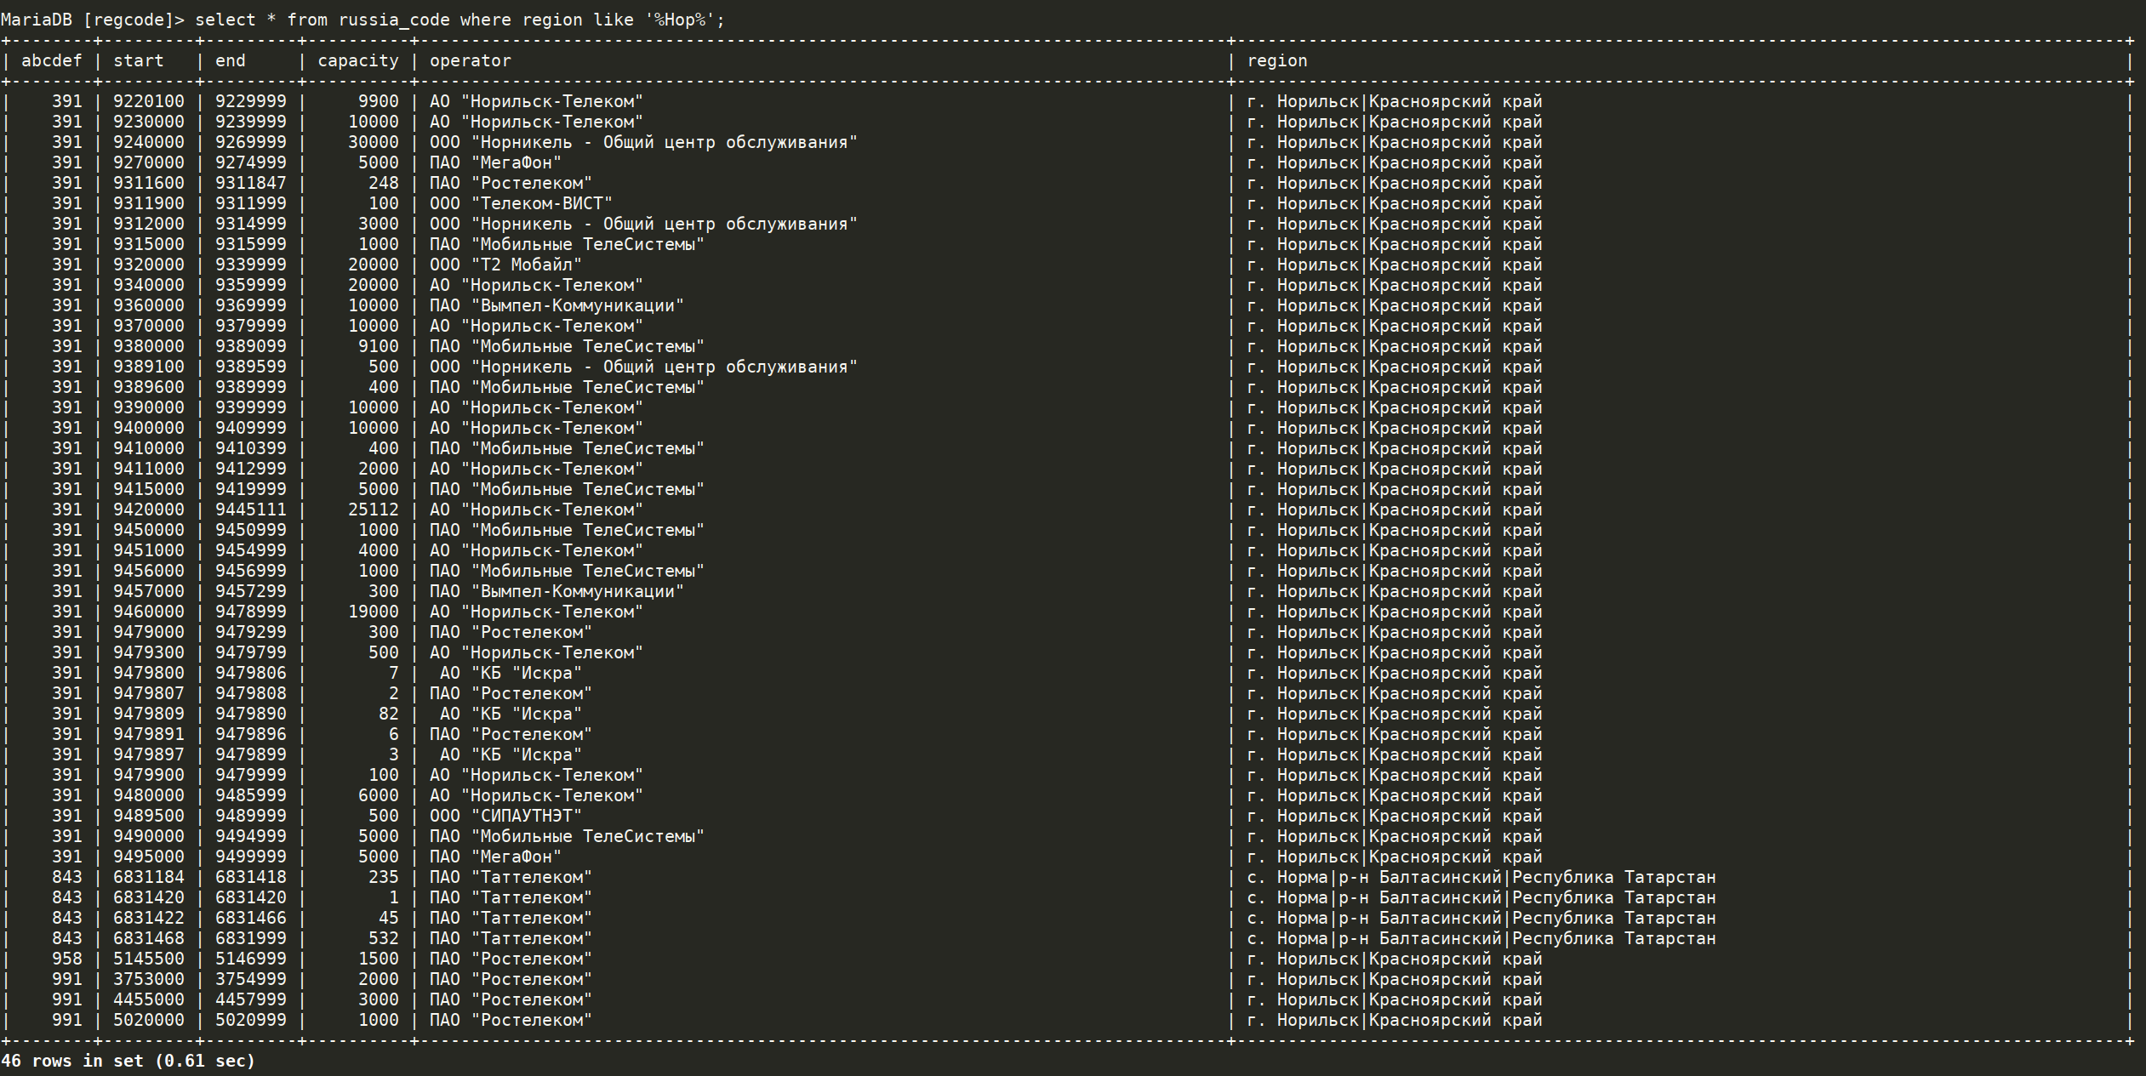Click operator АО "КБ "Искра" in row 9479800
The image size is (2146, 1076).
[x=511, y=673]
